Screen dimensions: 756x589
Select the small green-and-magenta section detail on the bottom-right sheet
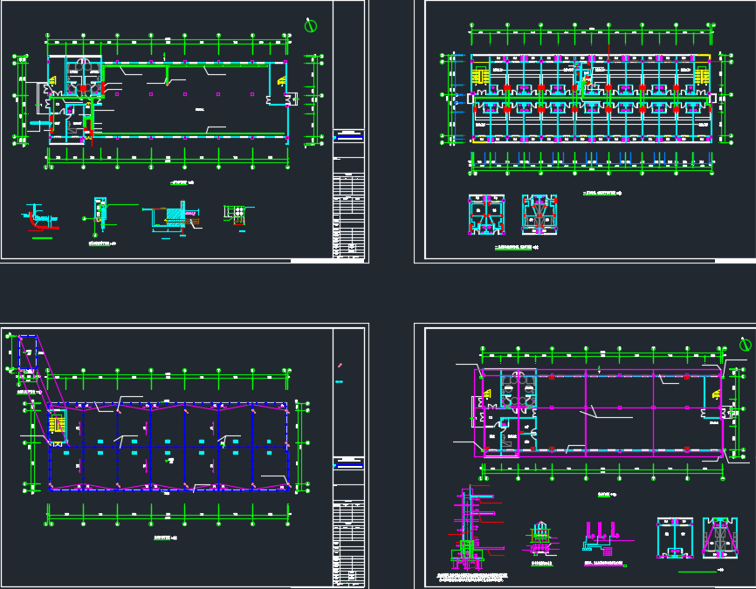point(541,539)
